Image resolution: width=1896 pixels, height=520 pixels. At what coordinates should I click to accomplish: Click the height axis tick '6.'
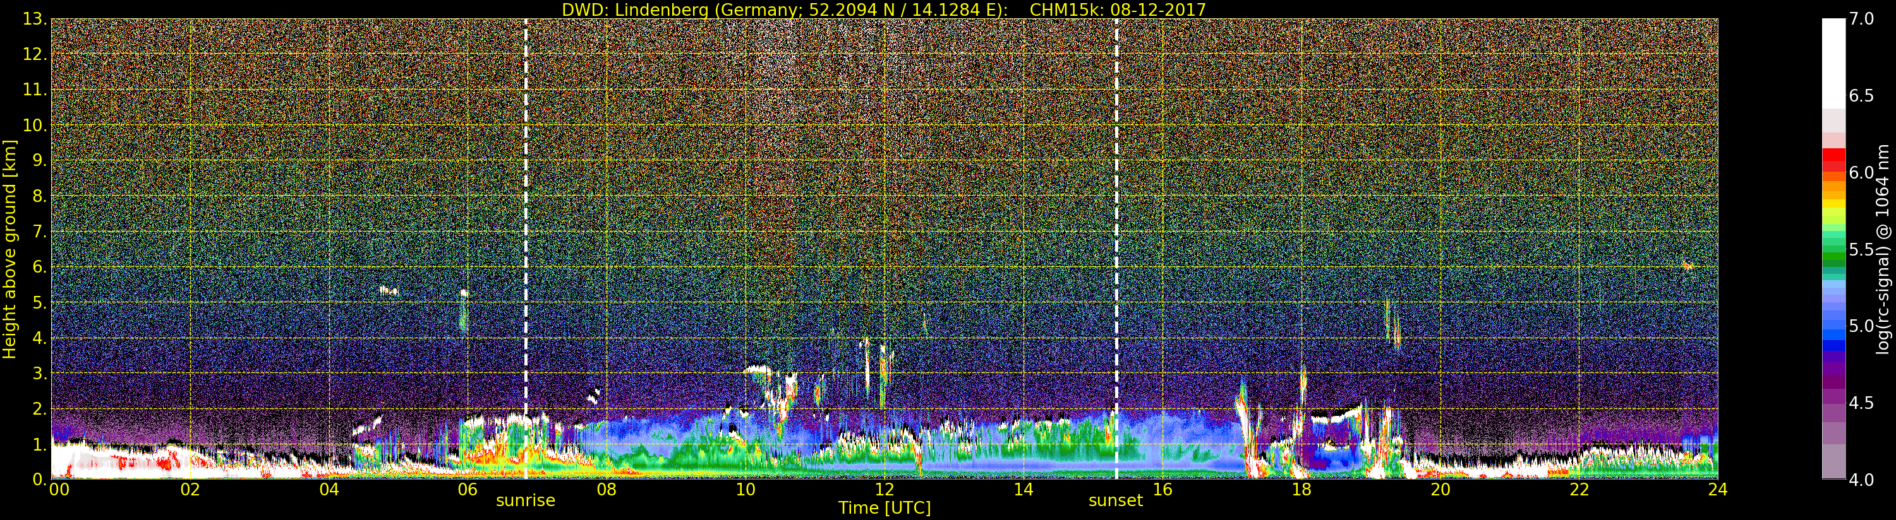(39, 267)
